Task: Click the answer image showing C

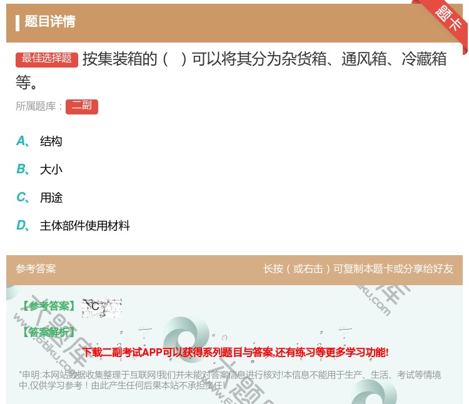Action: [102, 308]
